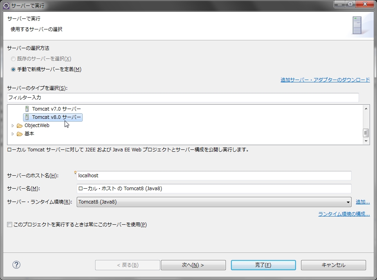377x280 pixels.
Task: Minimize the サーバーで実行 dialog window
Action: (x=340, y=4)
